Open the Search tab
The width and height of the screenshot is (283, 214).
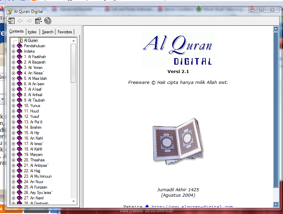[48, 32]
